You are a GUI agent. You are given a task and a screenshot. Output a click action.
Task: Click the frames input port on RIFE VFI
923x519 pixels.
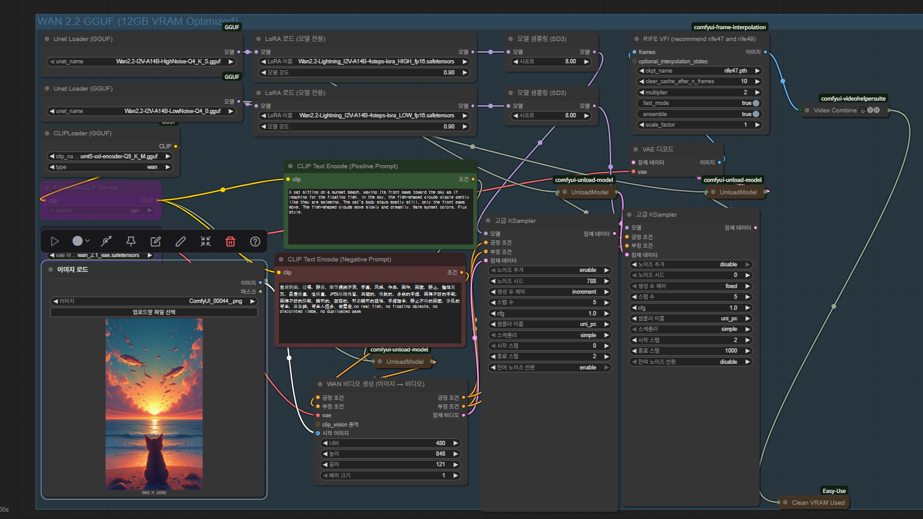click(x=634, y=52)
